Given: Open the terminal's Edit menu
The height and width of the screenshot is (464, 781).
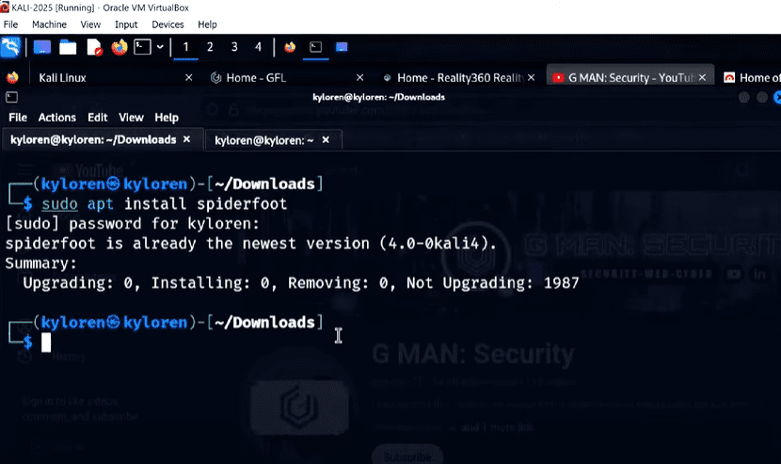Looking at the screenshot, I should coord(97,118).
